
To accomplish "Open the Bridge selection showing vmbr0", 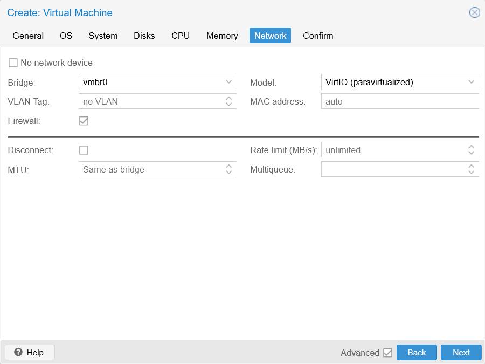I will (156, 82).
